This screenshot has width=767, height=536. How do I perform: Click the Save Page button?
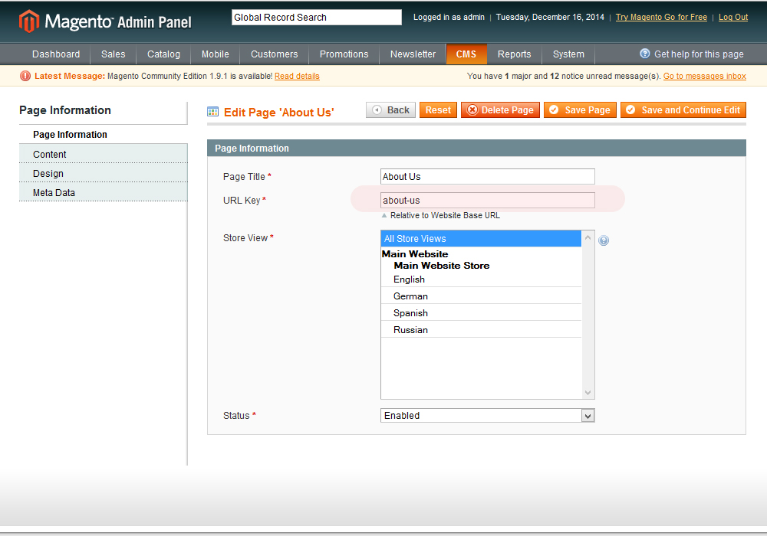tap(580, 109)
